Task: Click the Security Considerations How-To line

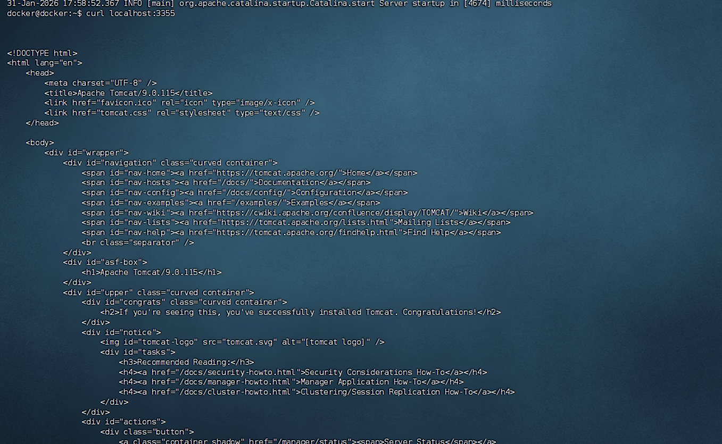Action: click(303, 372)
